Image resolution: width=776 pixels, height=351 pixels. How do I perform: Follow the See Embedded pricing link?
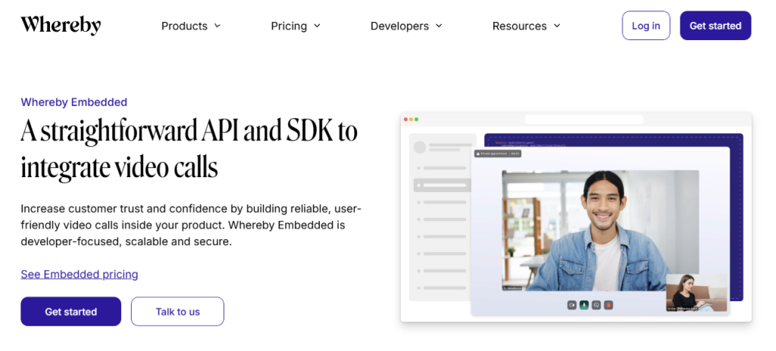click(x=79, y=274)
